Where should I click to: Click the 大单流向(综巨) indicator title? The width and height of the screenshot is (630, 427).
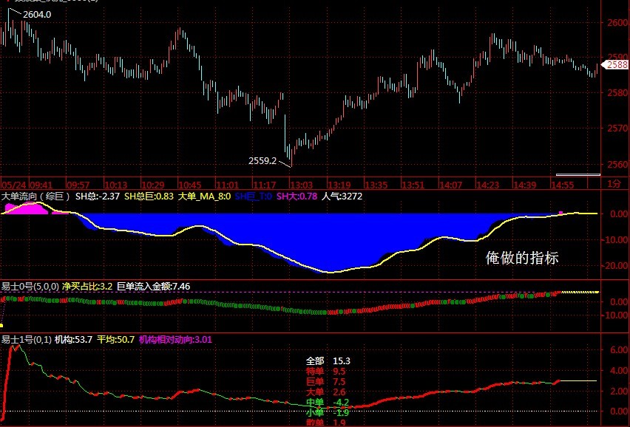click(35, 196)
